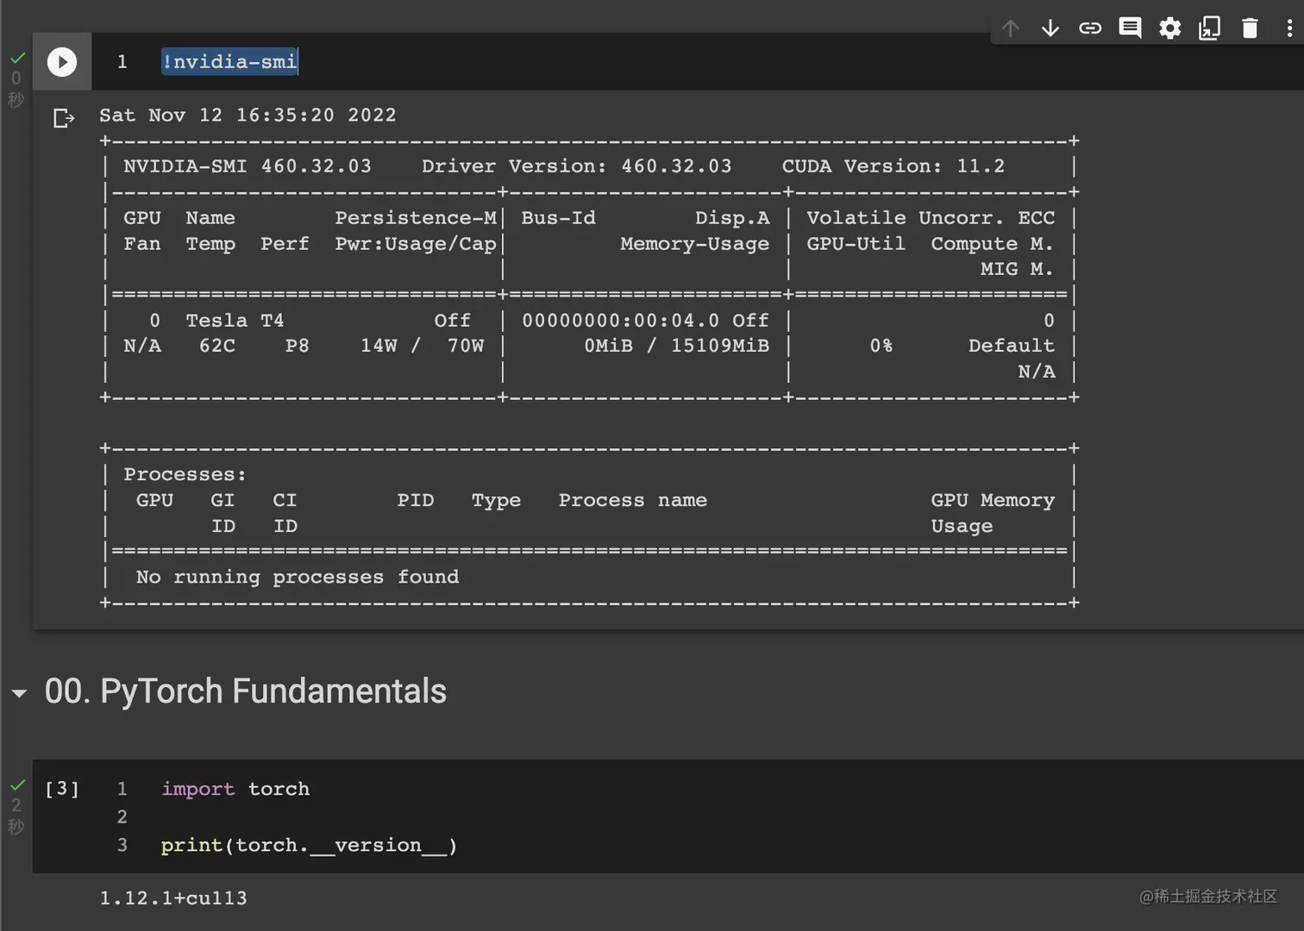1304x931 pixels.
Task: Click the 00000000:00:04.0 bus ID
Action: coord(620,321)
